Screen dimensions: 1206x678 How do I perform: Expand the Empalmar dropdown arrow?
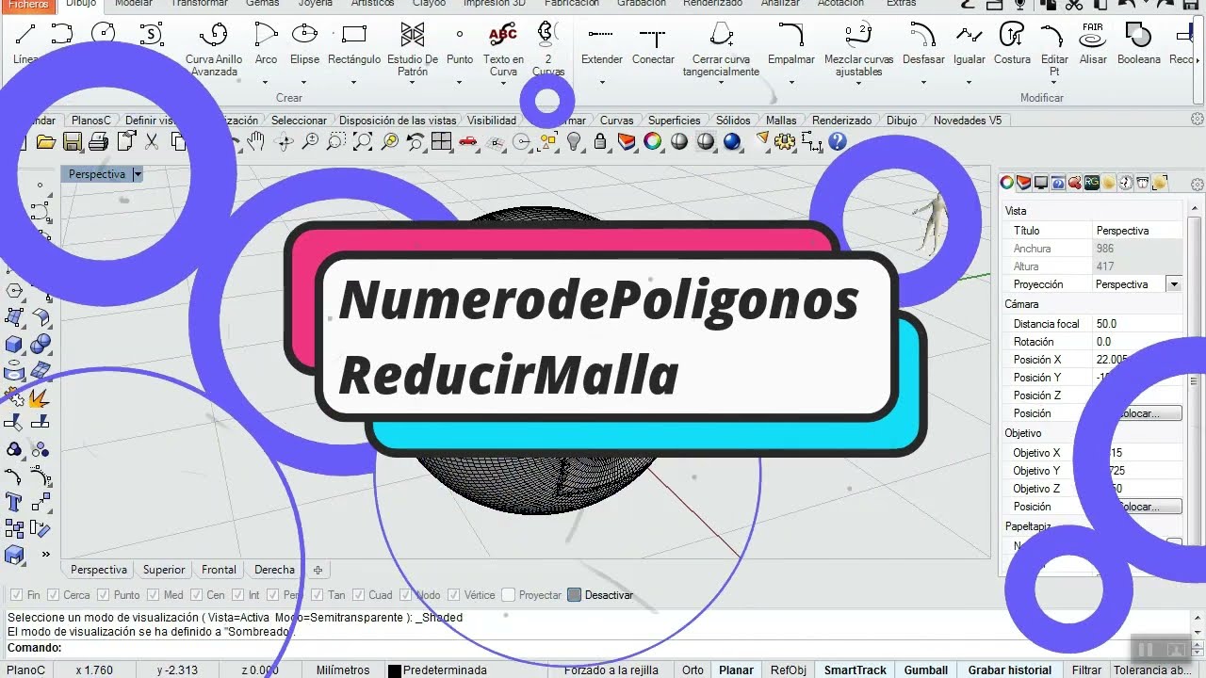(791, 82)
